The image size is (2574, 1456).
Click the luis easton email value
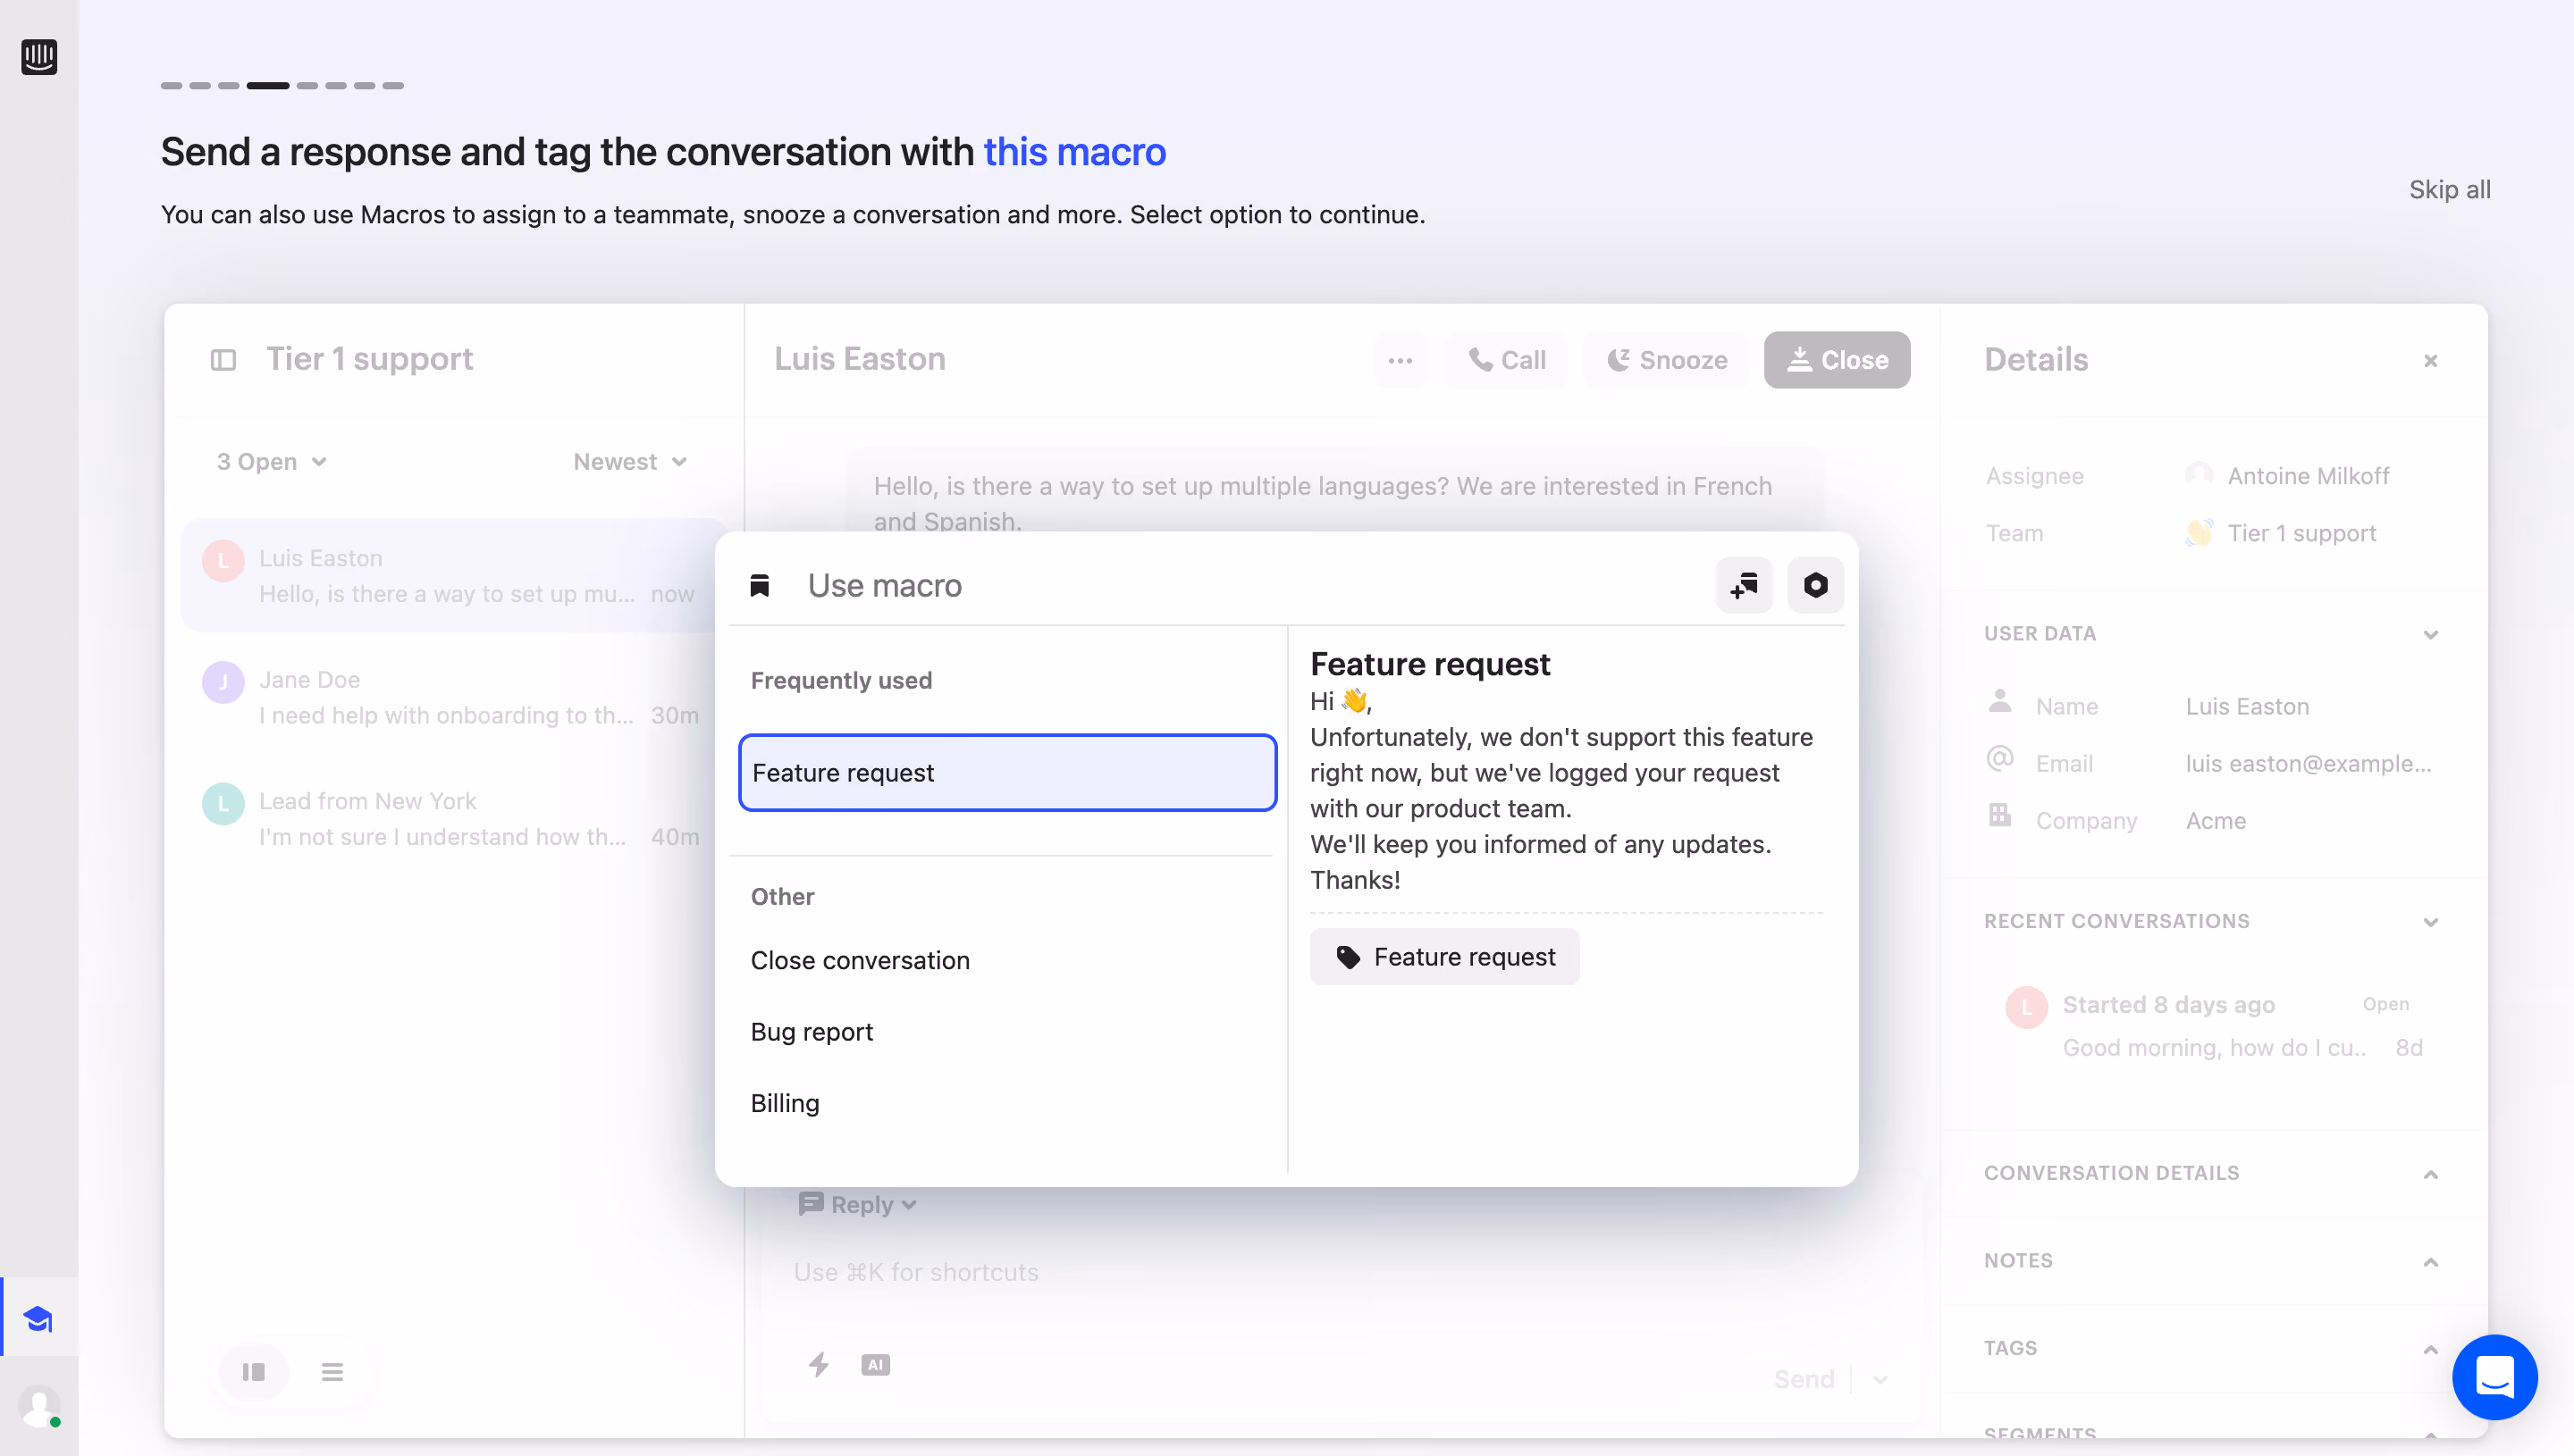coord(2308,763)
